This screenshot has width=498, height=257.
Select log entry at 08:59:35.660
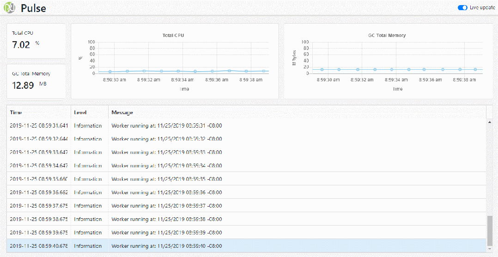(39, 179)
